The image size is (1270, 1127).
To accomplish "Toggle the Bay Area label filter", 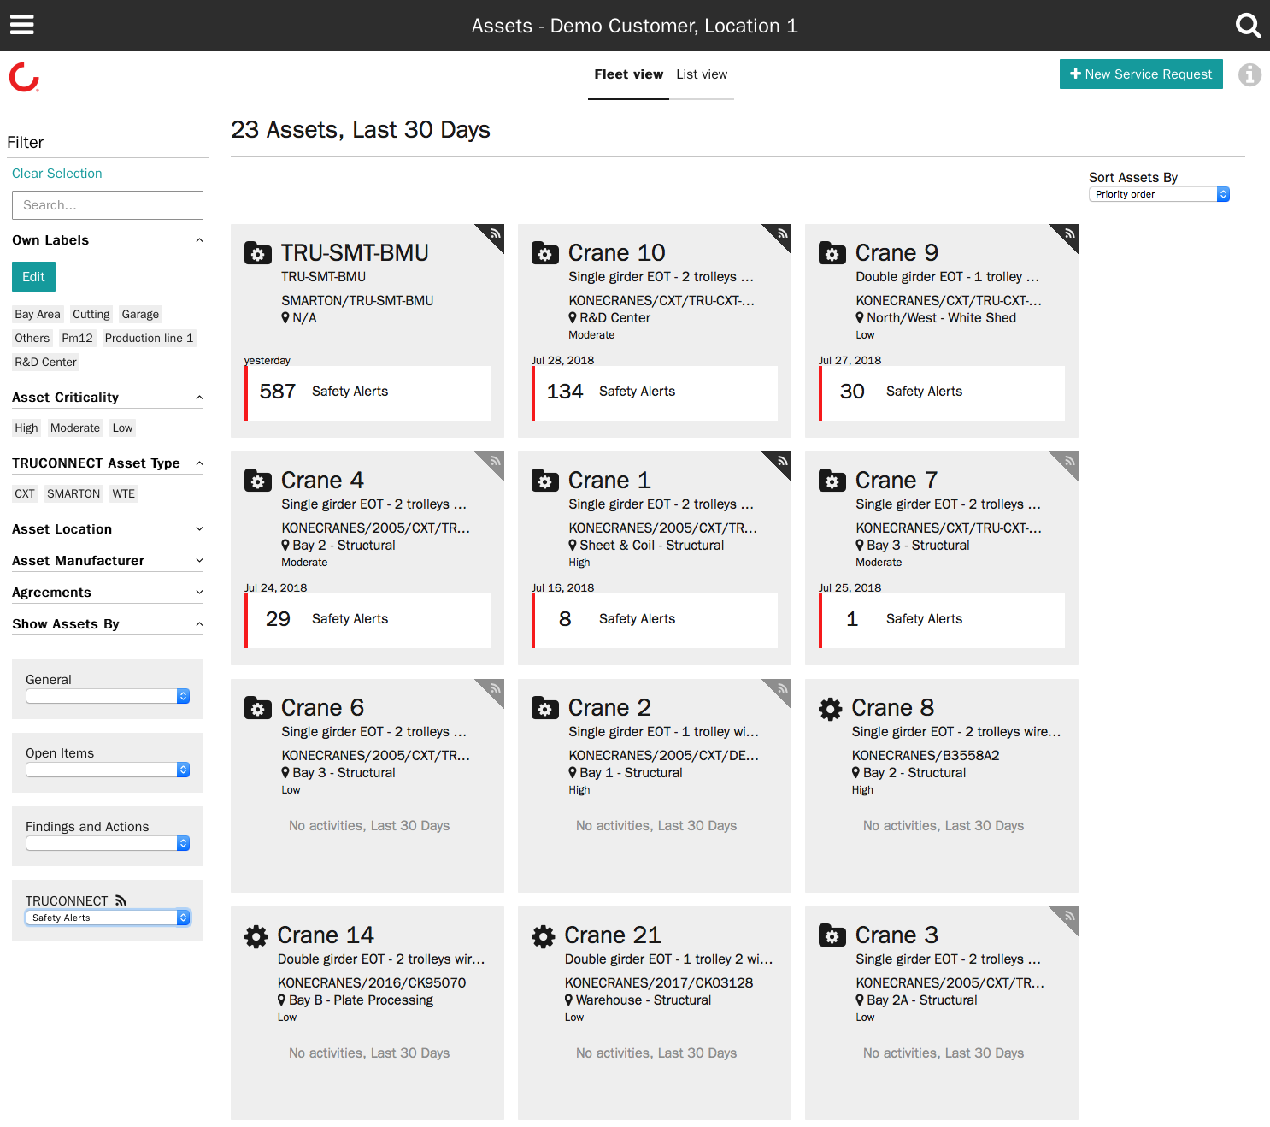I will coord(38,314).
